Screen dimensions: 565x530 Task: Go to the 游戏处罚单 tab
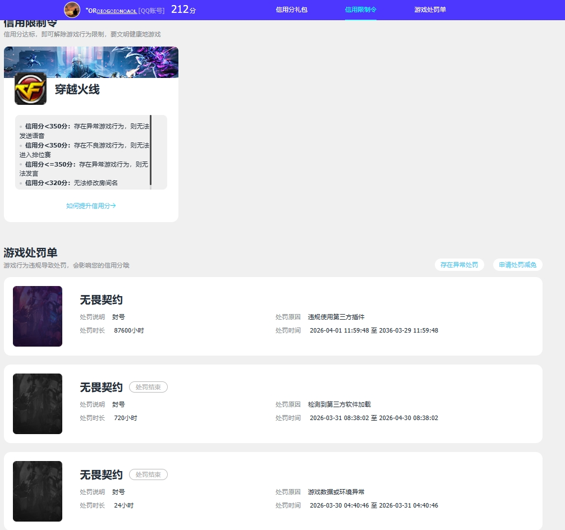coord(430,10)
